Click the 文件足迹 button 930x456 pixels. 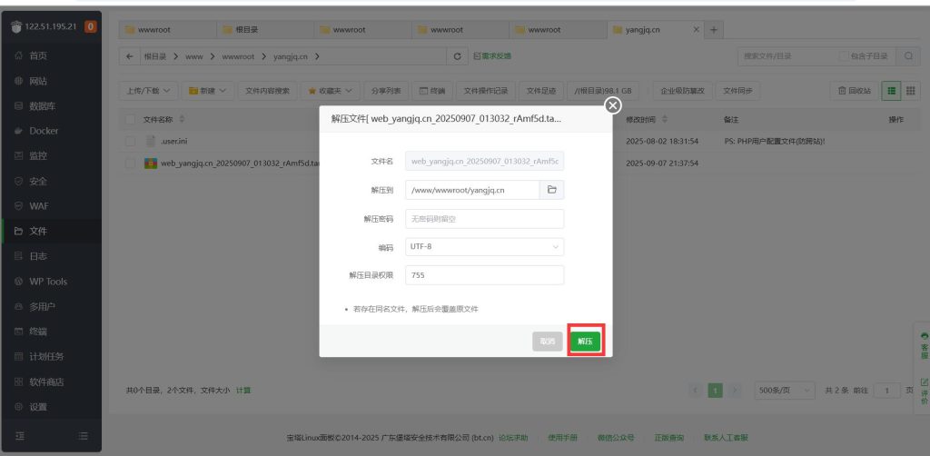[541, 91]
